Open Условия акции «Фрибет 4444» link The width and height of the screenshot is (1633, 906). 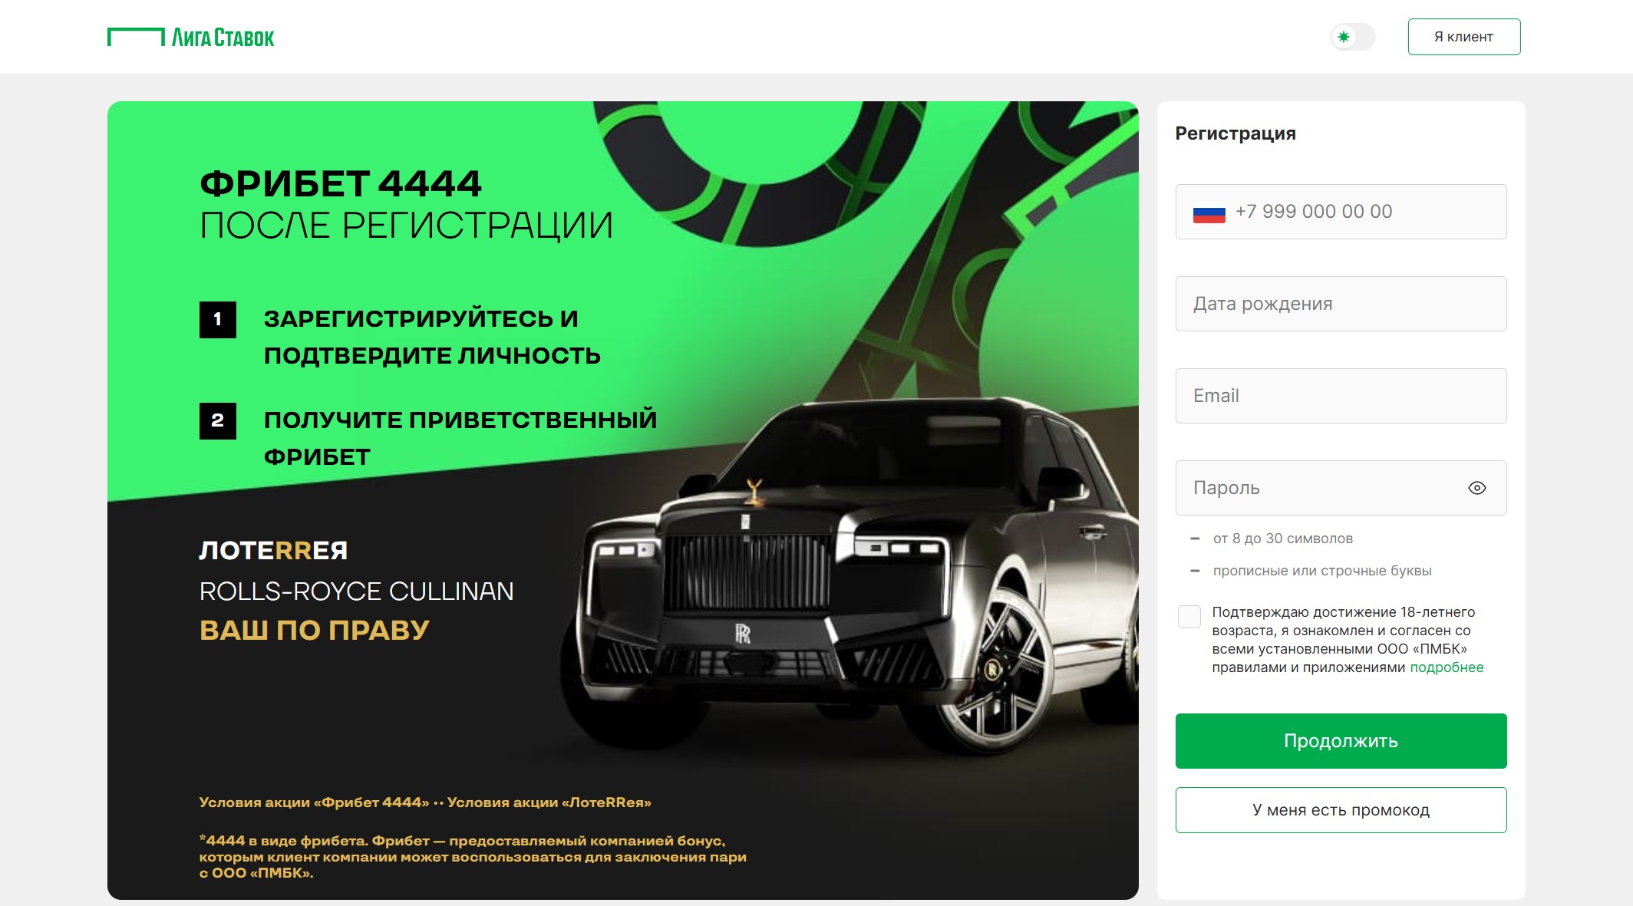pyautogui.click(x=314, y=802)
